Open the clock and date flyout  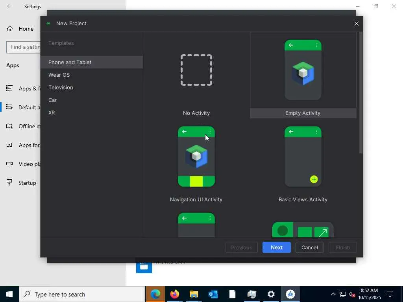pyautogui.click(x=369, y=294)
